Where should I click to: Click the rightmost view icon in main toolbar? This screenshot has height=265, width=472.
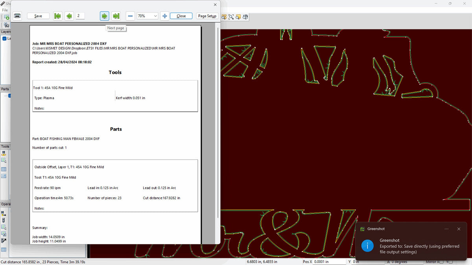pos(245,17)
